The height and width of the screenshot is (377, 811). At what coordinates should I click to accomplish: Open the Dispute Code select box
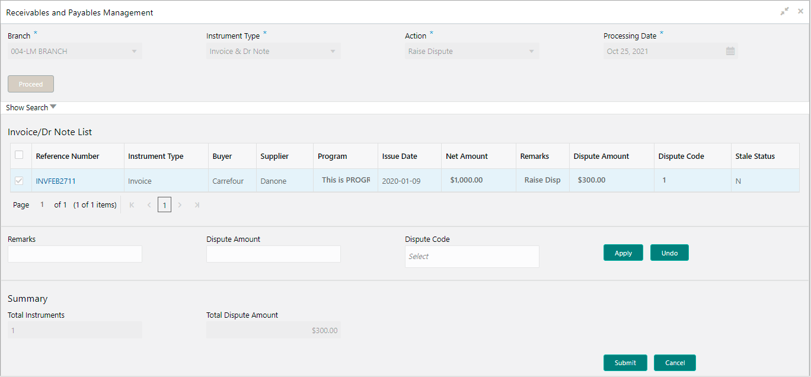pyautogui.click(x=472, y=257)
